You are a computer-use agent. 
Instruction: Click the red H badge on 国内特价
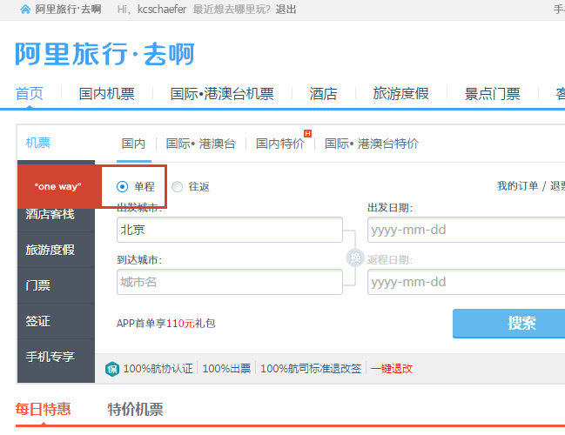[x=307, y=133]
